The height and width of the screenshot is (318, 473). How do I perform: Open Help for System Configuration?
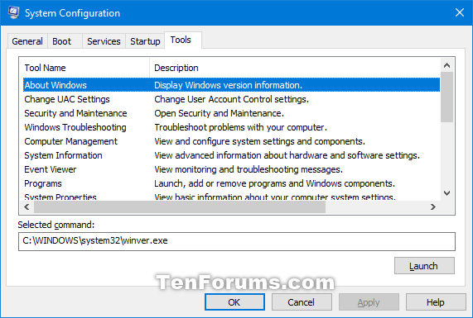click(436, 302)
